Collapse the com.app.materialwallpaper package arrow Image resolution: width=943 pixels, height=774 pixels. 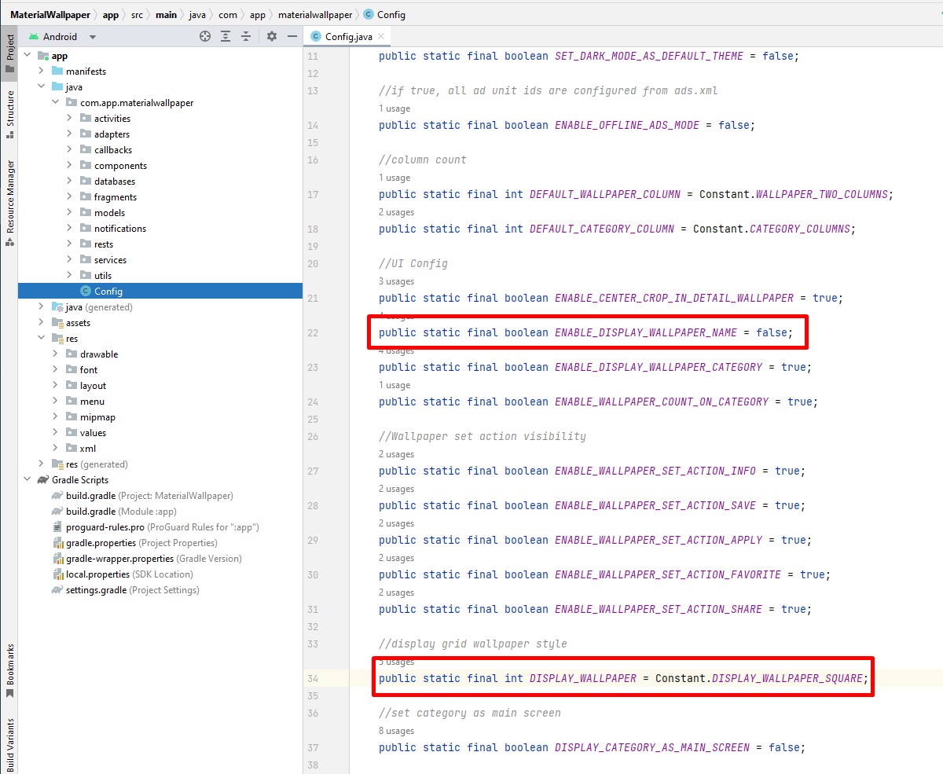point(55,103)
